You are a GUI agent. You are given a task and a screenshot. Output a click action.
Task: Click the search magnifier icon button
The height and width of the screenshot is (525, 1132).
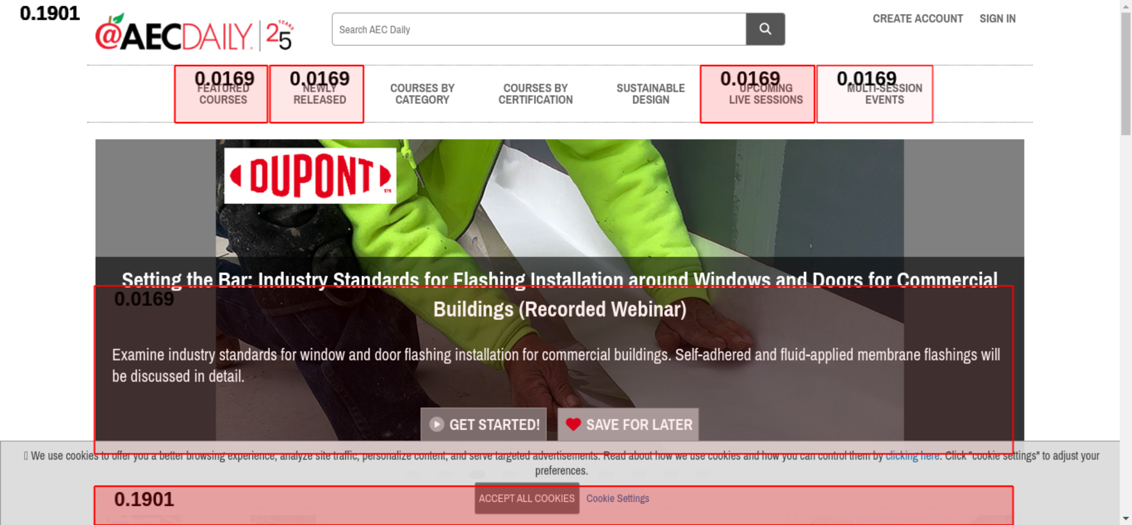pos(765,29)
